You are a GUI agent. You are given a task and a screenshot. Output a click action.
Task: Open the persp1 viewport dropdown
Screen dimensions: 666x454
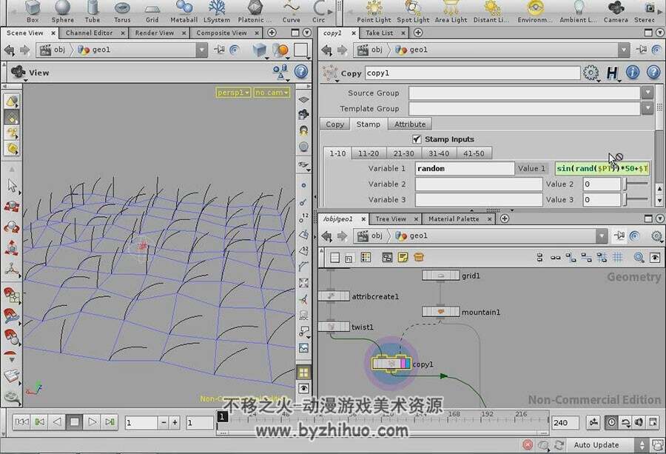tap(234, 93)
